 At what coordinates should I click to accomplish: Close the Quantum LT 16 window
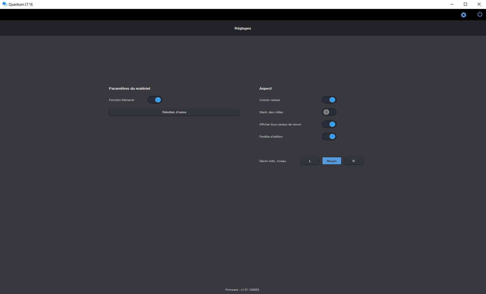click(479, 4)
